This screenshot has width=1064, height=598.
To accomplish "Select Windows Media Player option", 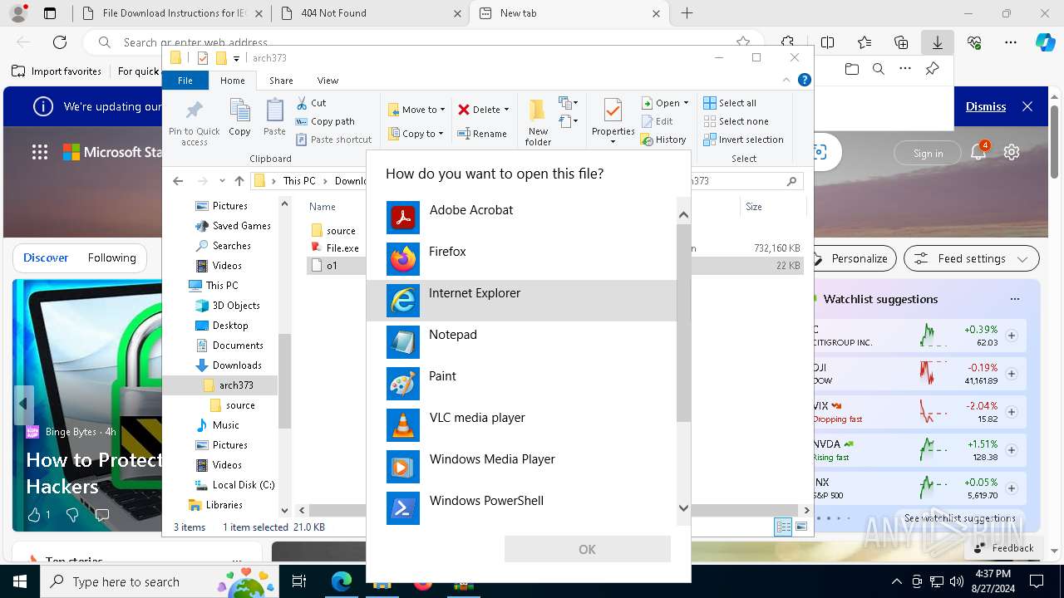I will [522, 467].
